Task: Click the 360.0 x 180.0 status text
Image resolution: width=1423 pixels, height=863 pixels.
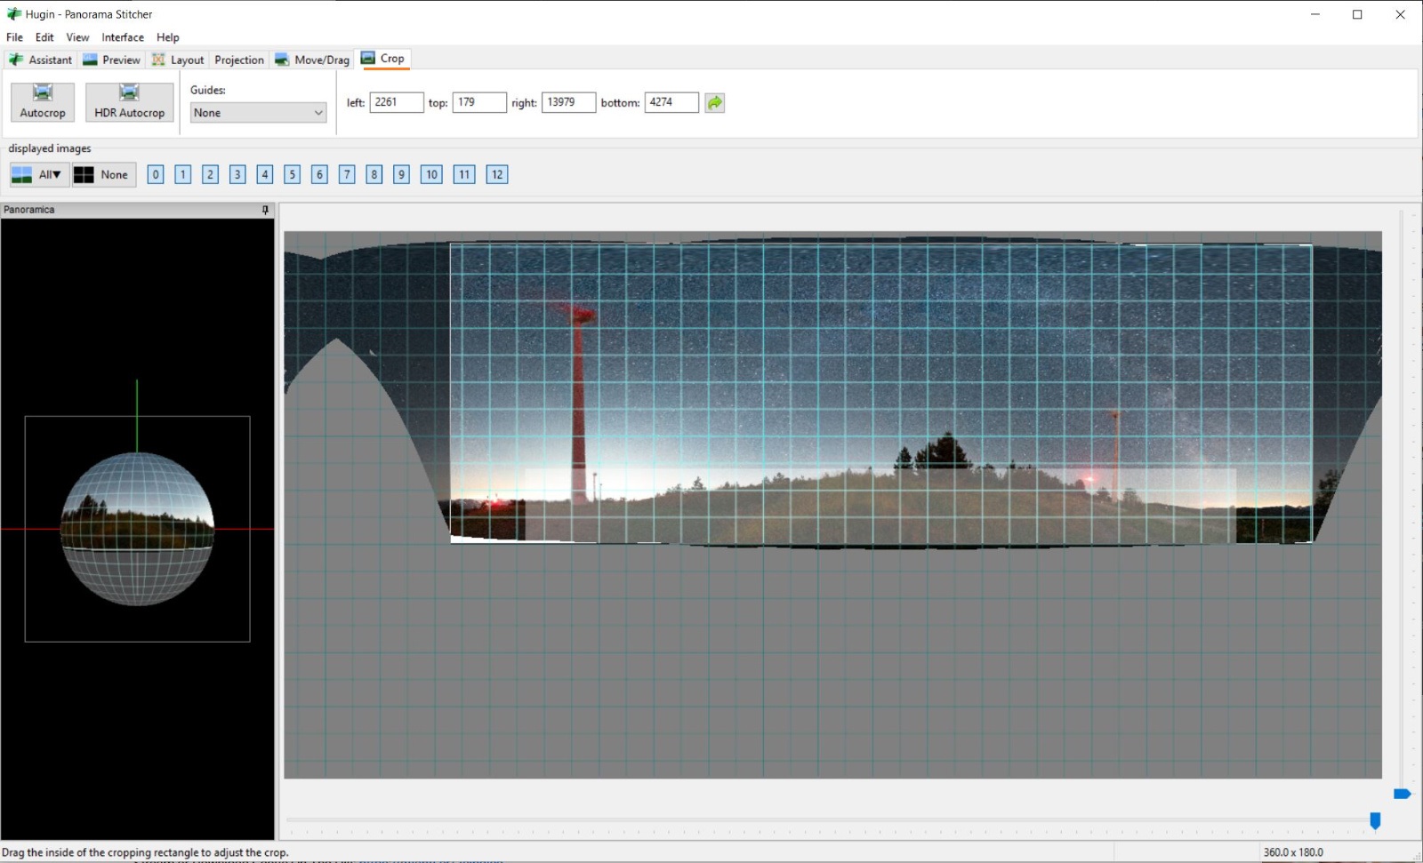Action: [x=1293, y=852]
